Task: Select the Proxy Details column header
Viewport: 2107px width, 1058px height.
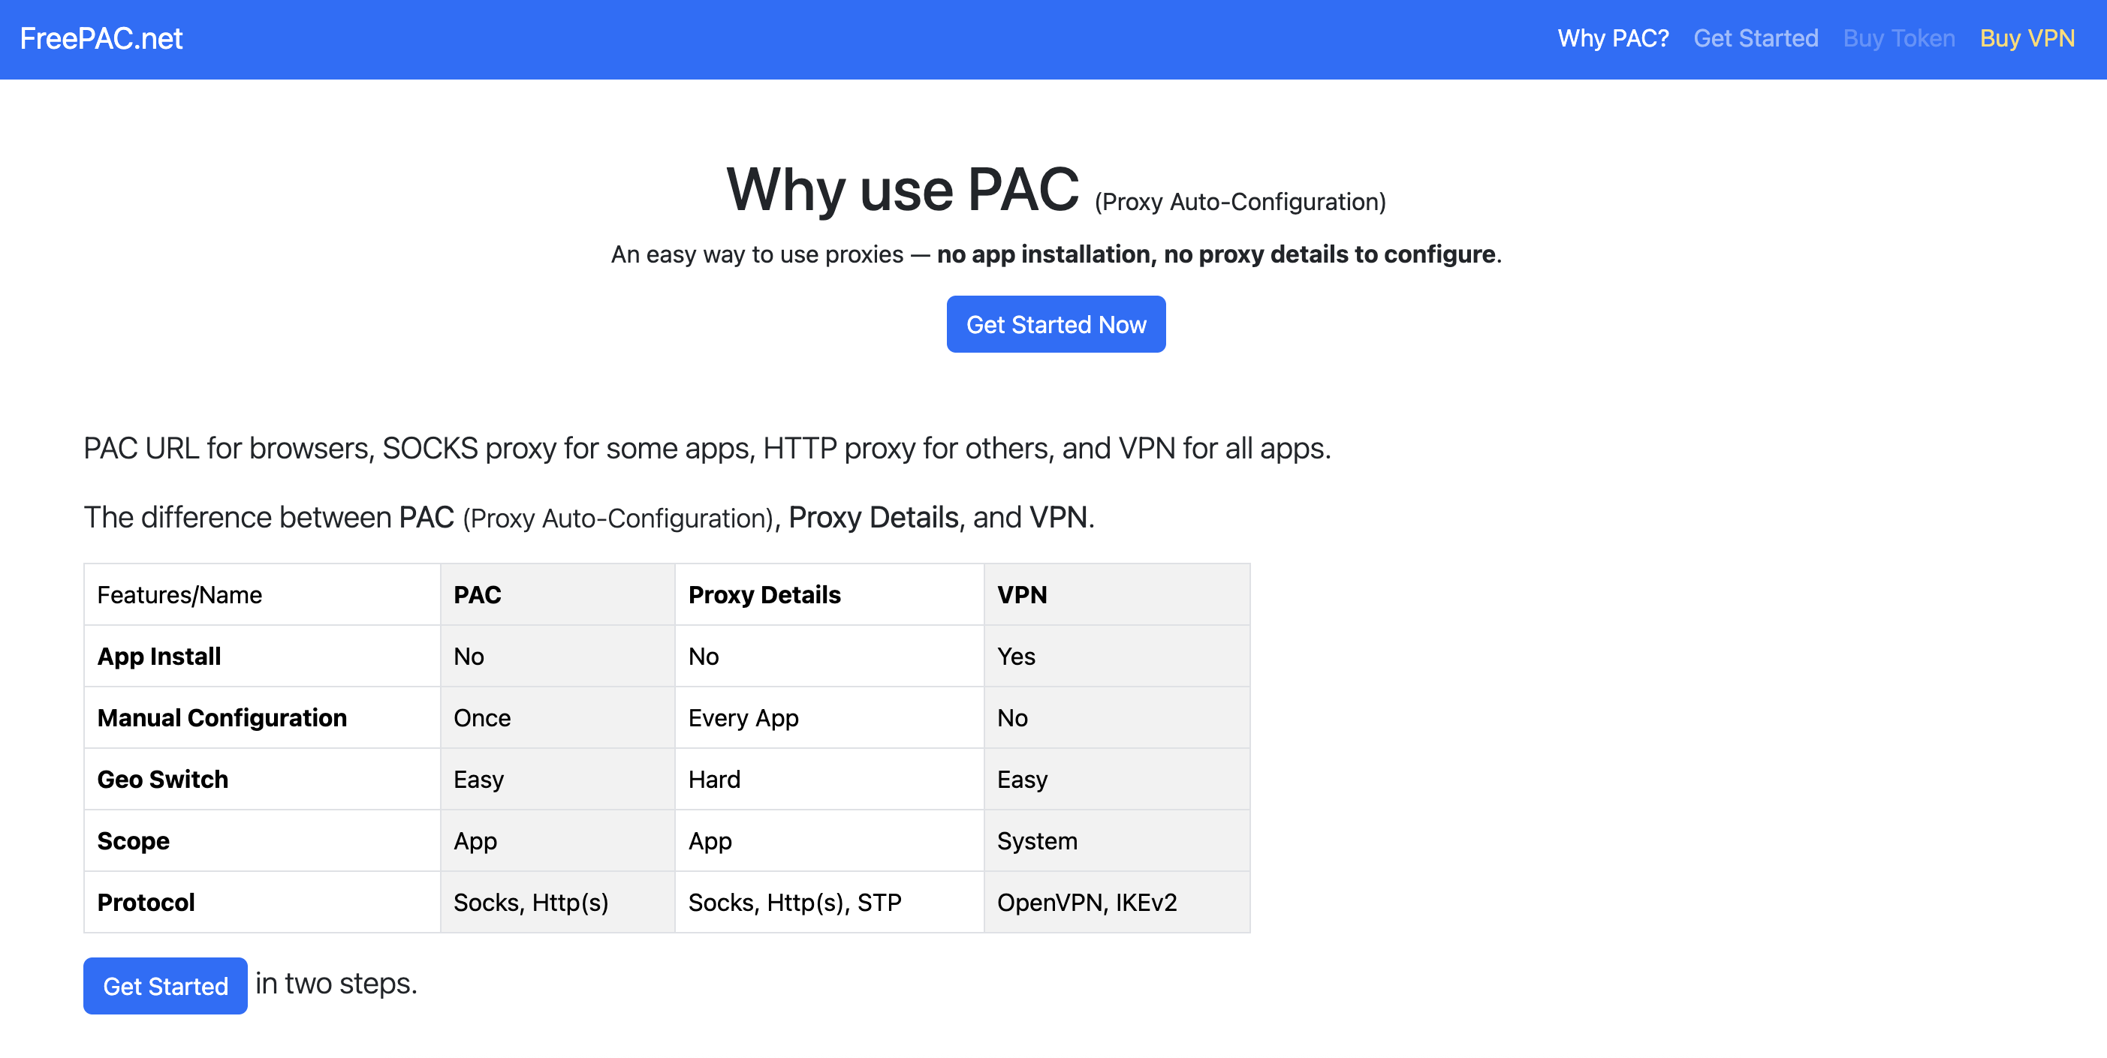Action: point(764,594)
